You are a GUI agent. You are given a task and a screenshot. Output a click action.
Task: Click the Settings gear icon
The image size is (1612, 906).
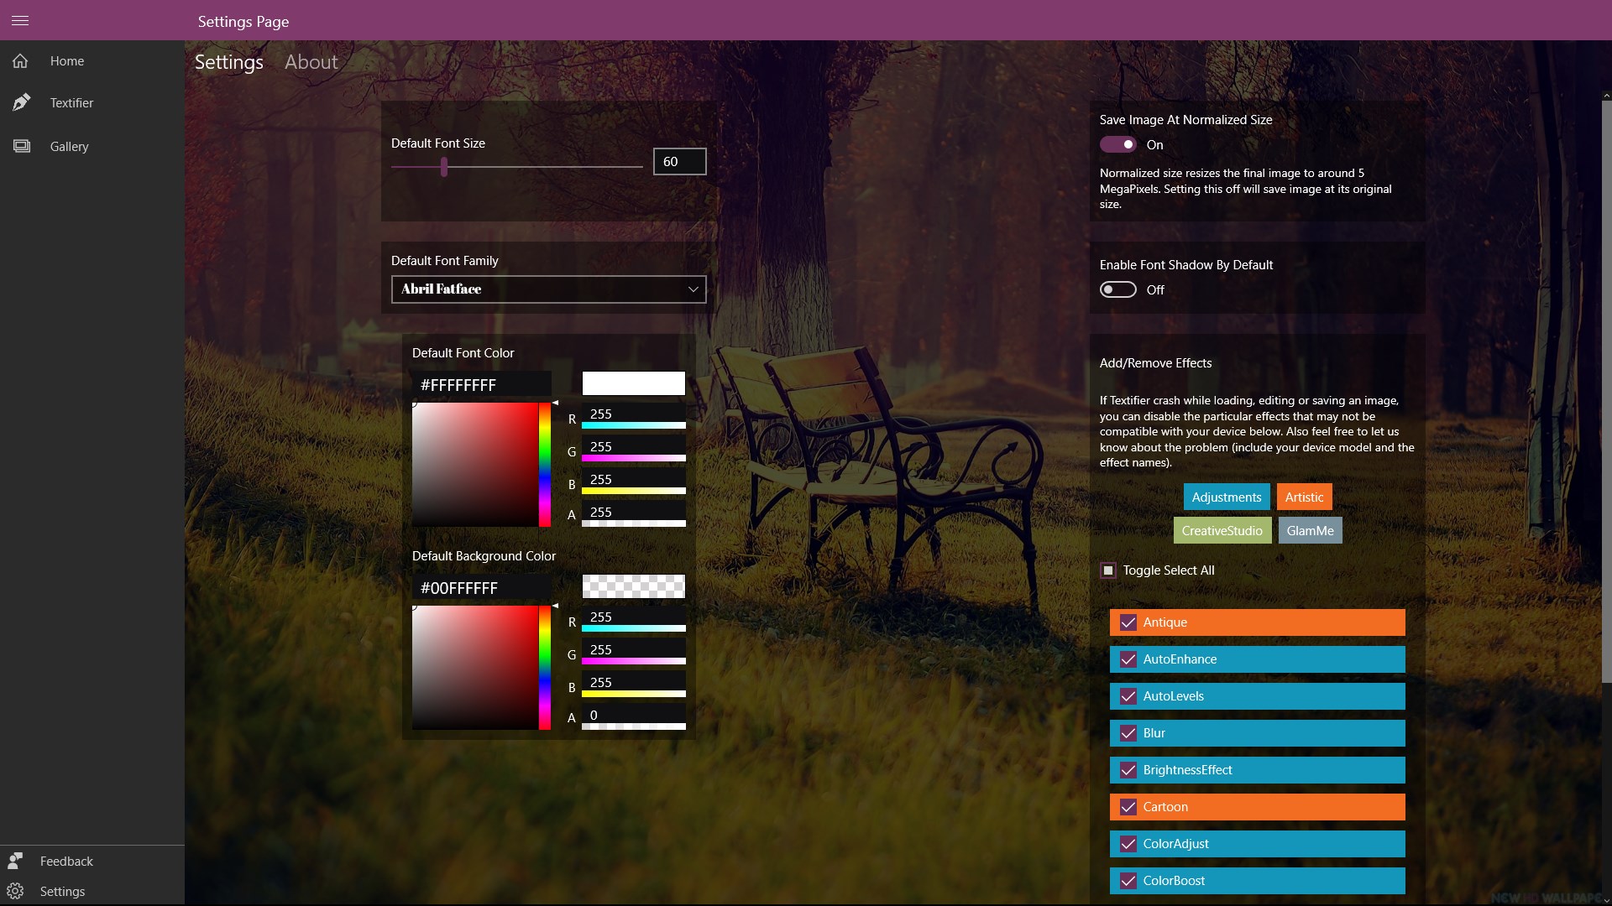click(x=15, y=891)
